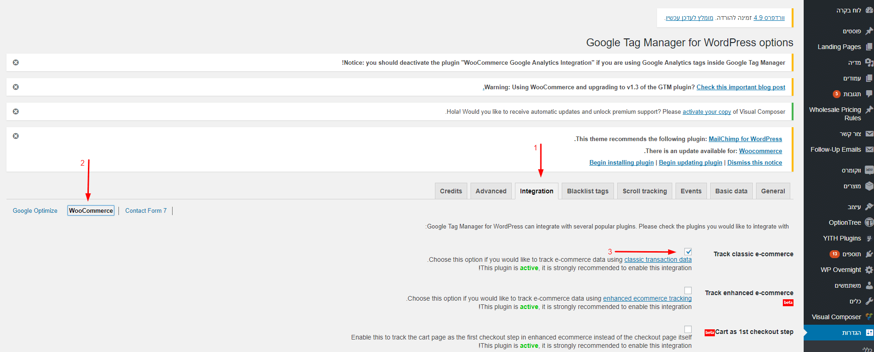Dismiss the Visual Composer Hola notice

coord(16,111)
